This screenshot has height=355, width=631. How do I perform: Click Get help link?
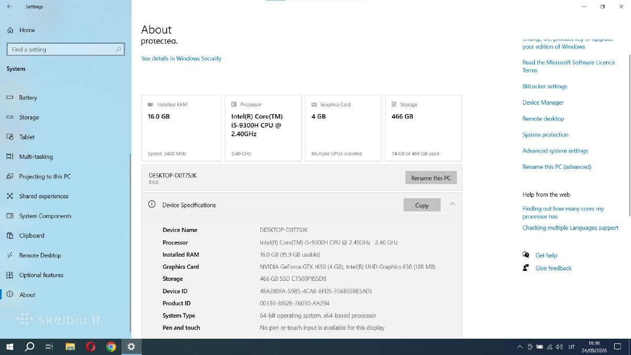click(x=546, y=255)
